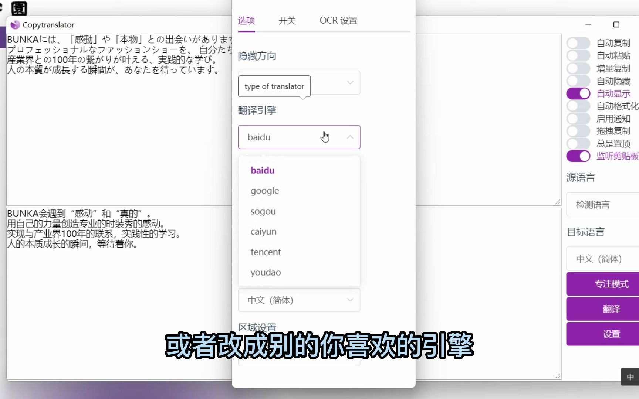The height and width of the screenshot is (399, 639).
Task: Select google translation engine
Action: coord(299,191)
